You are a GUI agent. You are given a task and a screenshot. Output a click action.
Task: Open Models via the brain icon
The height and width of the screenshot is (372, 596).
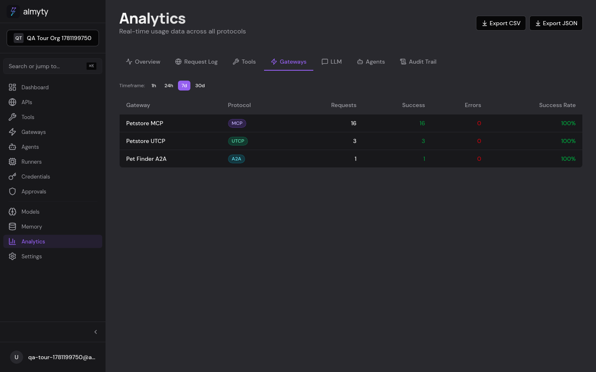(12, 212)
